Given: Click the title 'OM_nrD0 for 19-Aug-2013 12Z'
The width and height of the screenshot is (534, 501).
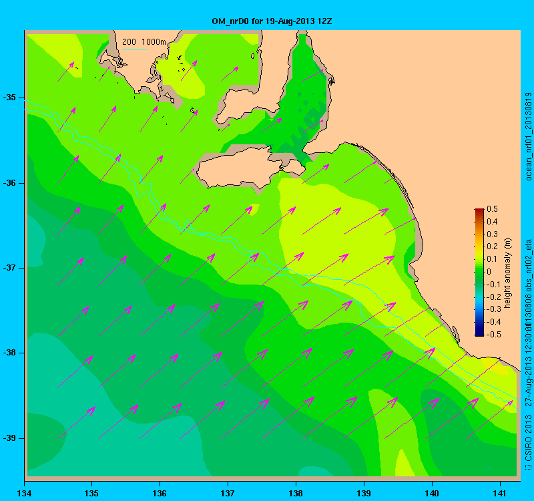Looking at the screenshot, I should (x=272, y=21).
